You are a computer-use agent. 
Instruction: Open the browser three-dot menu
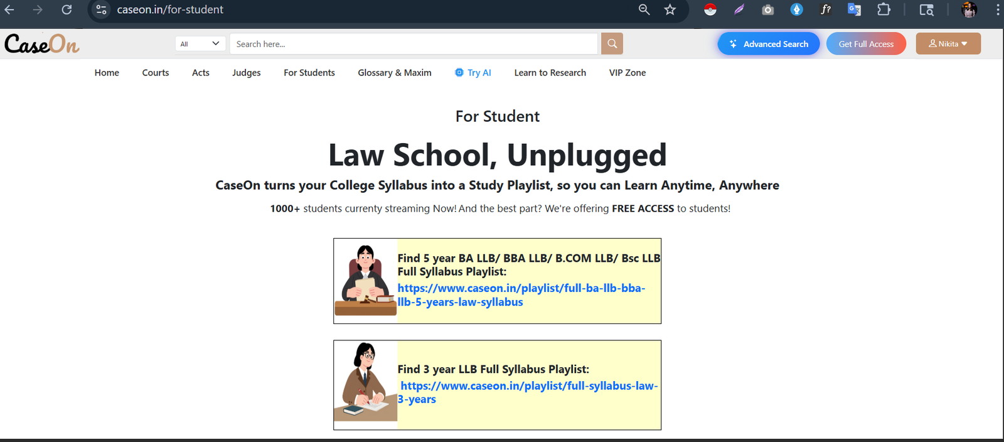pos(998,9)
